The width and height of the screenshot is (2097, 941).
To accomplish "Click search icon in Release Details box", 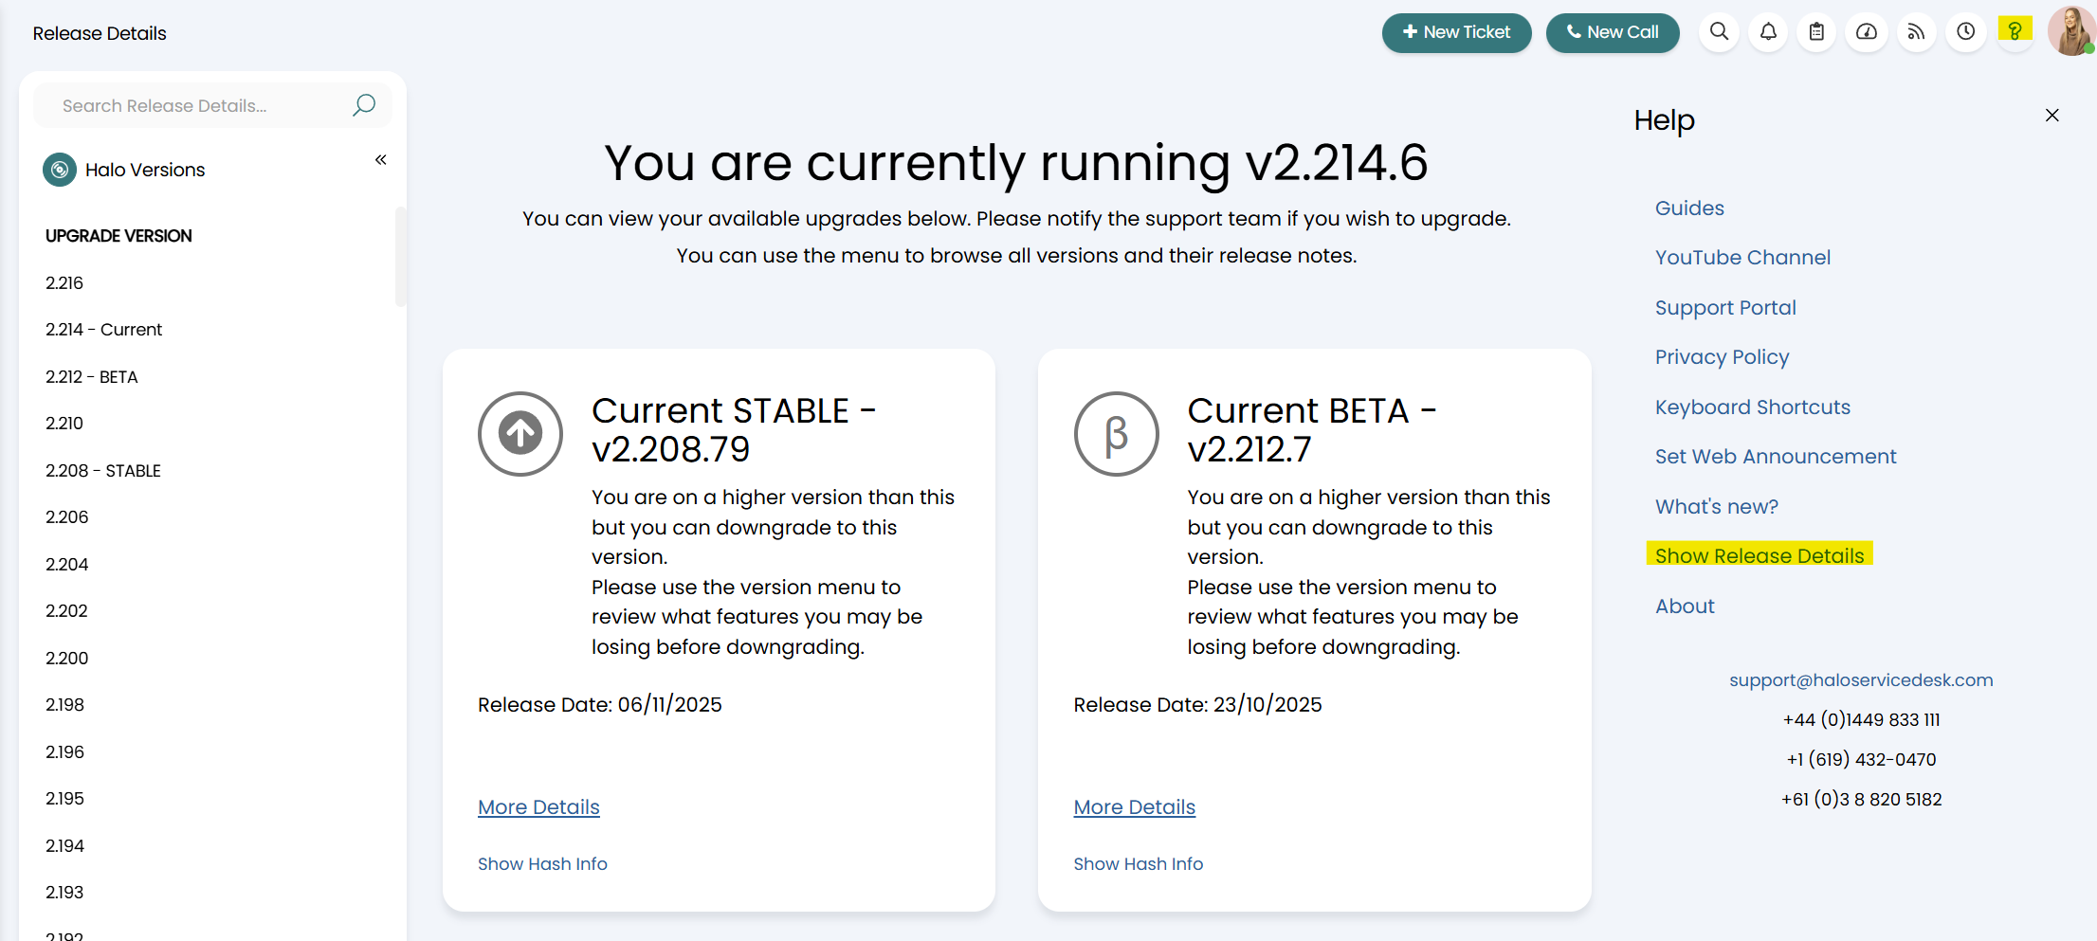I will click(x=364, y=105).
